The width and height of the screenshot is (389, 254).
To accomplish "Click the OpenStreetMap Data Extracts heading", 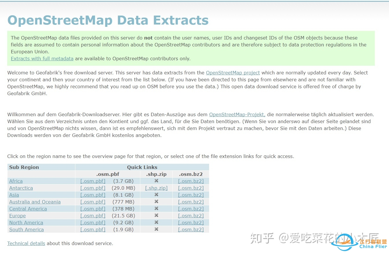I will click(x=108, y=20).
